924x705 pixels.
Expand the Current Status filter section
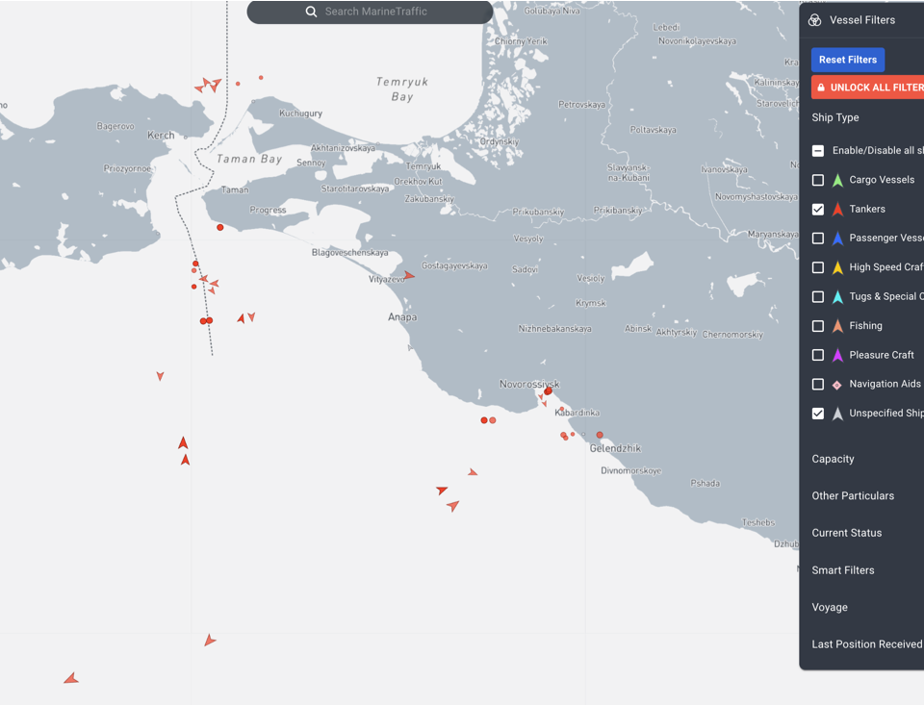pyautogui.click(x=847, y=533)
